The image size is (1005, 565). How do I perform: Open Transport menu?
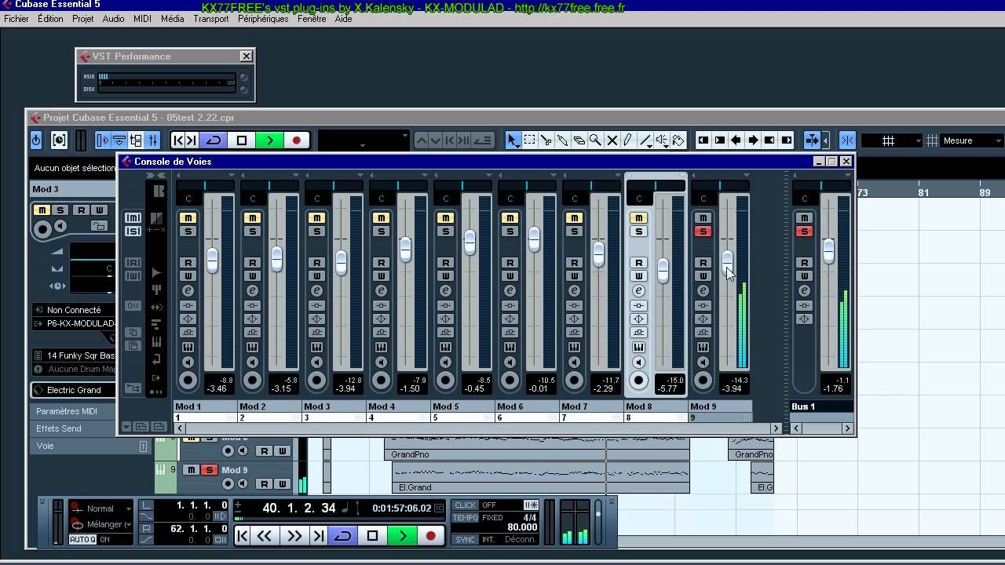(x=211, y=19)
